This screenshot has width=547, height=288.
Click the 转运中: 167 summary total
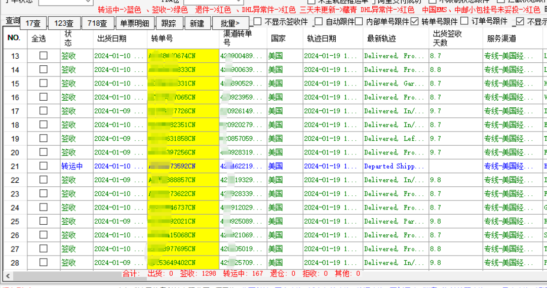click(243, 274)
